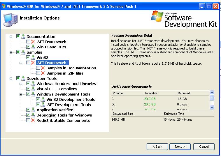Toggle the Documentation checkbox
This screenshot has height=157, width=221.
18,36
